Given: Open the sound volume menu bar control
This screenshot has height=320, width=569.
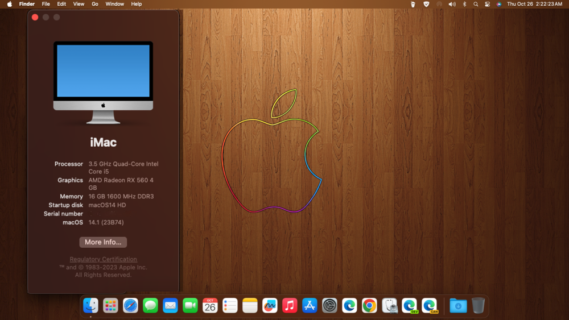Looking at the screenshot, I should [x=452, y=4].
